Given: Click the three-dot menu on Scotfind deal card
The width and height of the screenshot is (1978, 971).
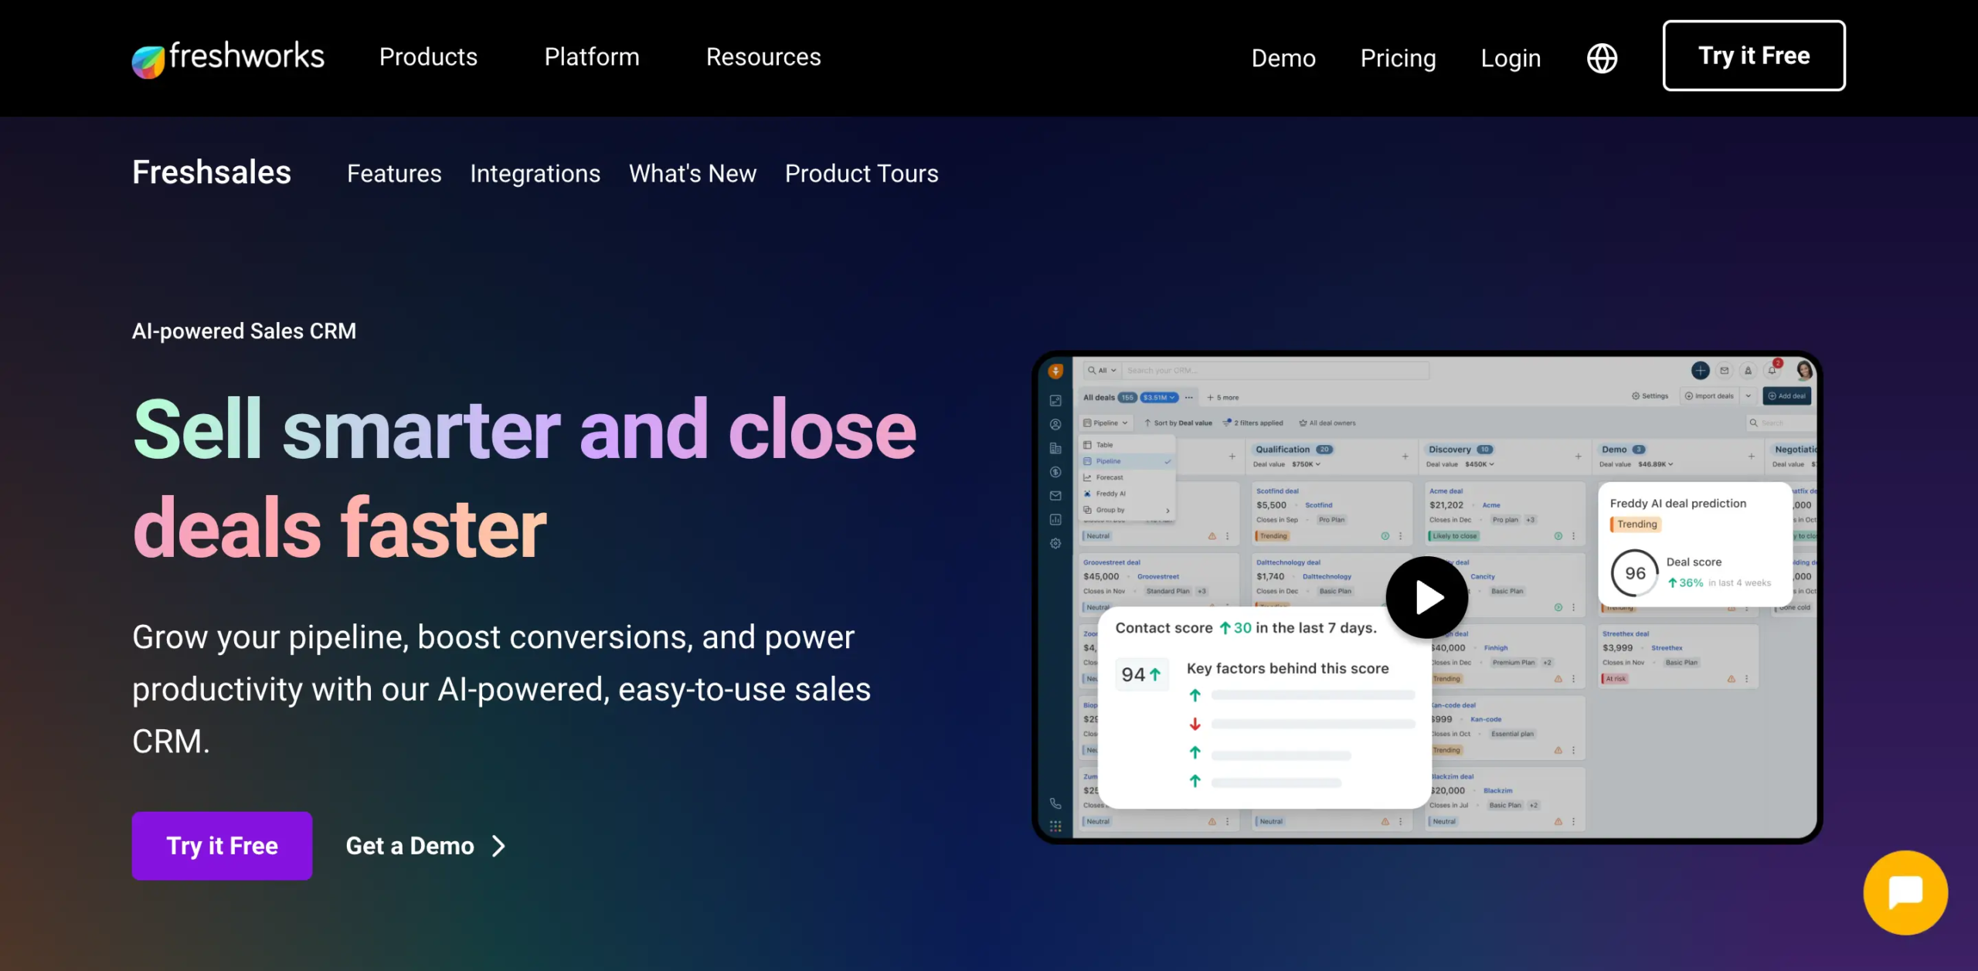Looking at the screenshot, I should 1400,536.
